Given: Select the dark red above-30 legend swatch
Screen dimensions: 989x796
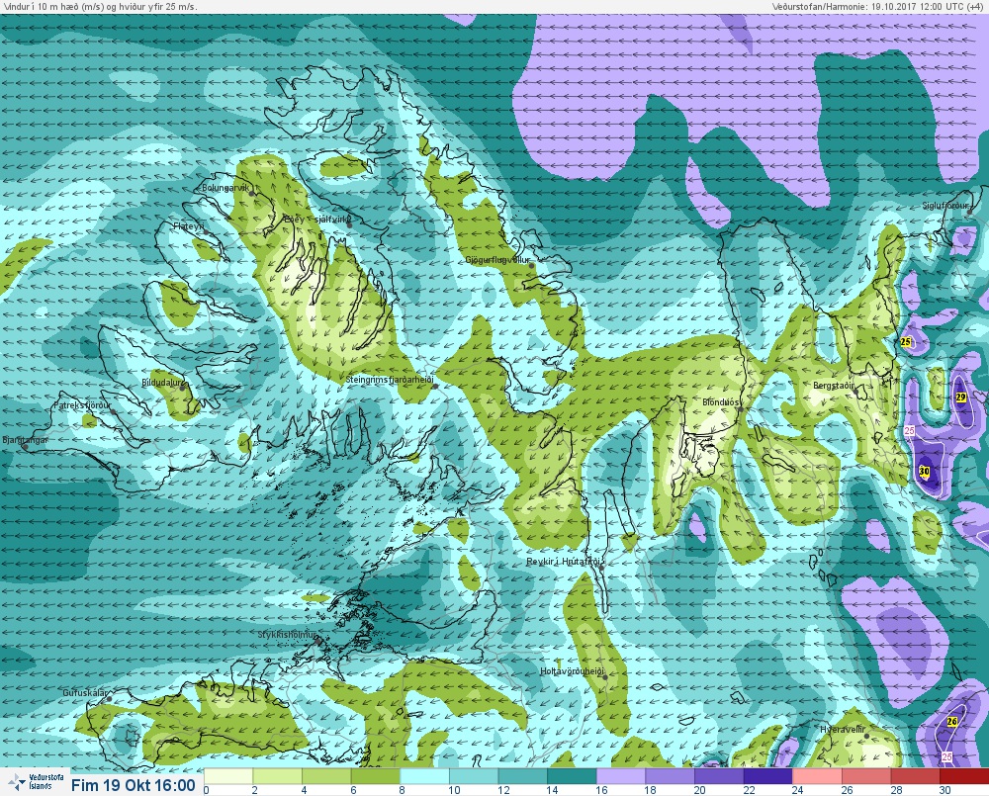Looking at the screenshot, I should [964, 776].
